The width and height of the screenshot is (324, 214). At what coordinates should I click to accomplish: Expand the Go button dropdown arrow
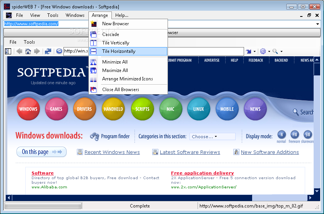(254, 51)
